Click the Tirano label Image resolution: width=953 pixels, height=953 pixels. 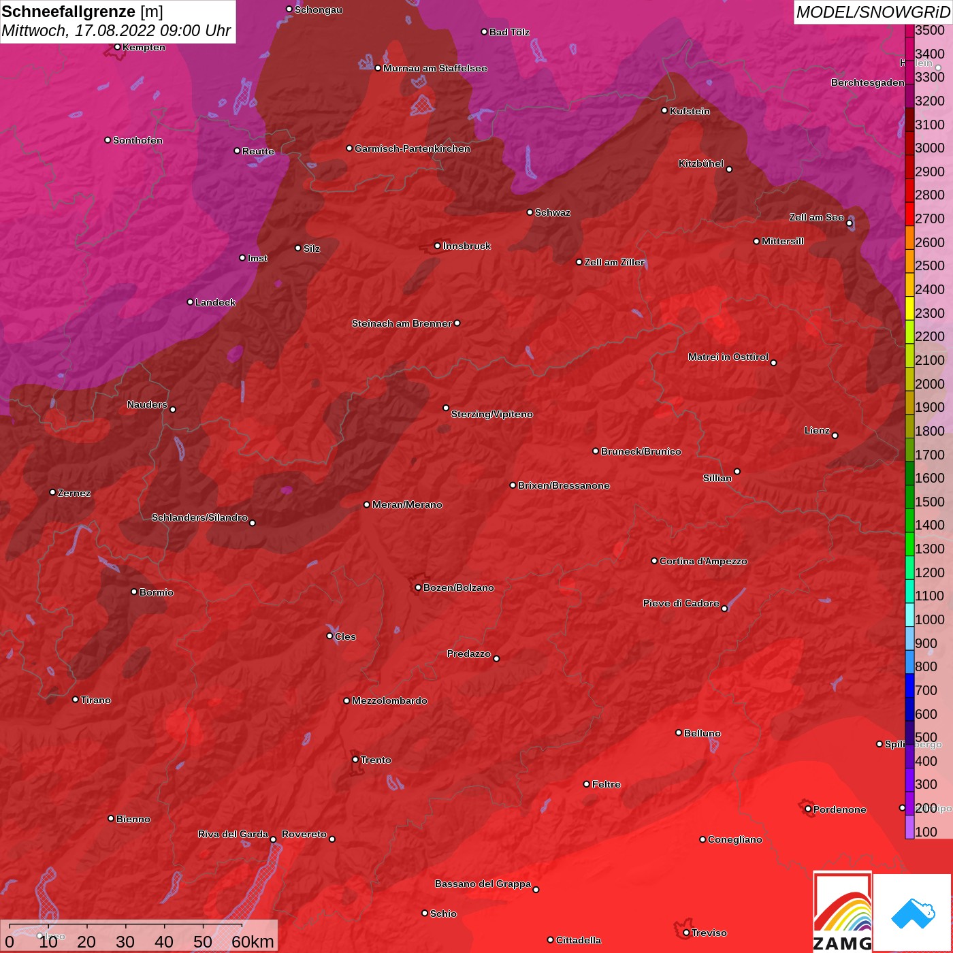coord(95,700)
